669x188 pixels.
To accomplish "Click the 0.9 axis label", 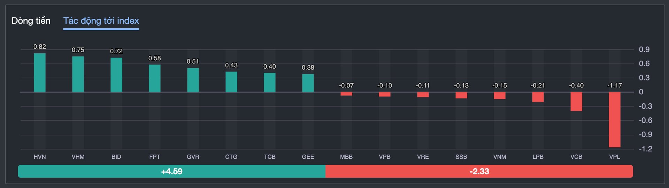I will coord(644,49).
